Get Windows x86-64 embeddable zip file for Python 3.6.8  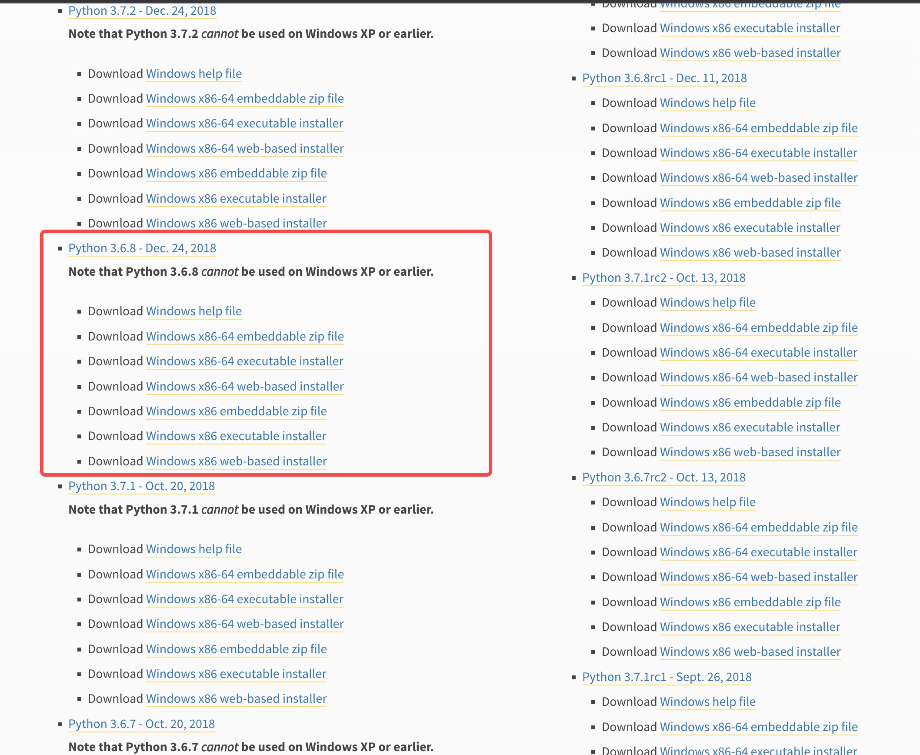point(245,337)
